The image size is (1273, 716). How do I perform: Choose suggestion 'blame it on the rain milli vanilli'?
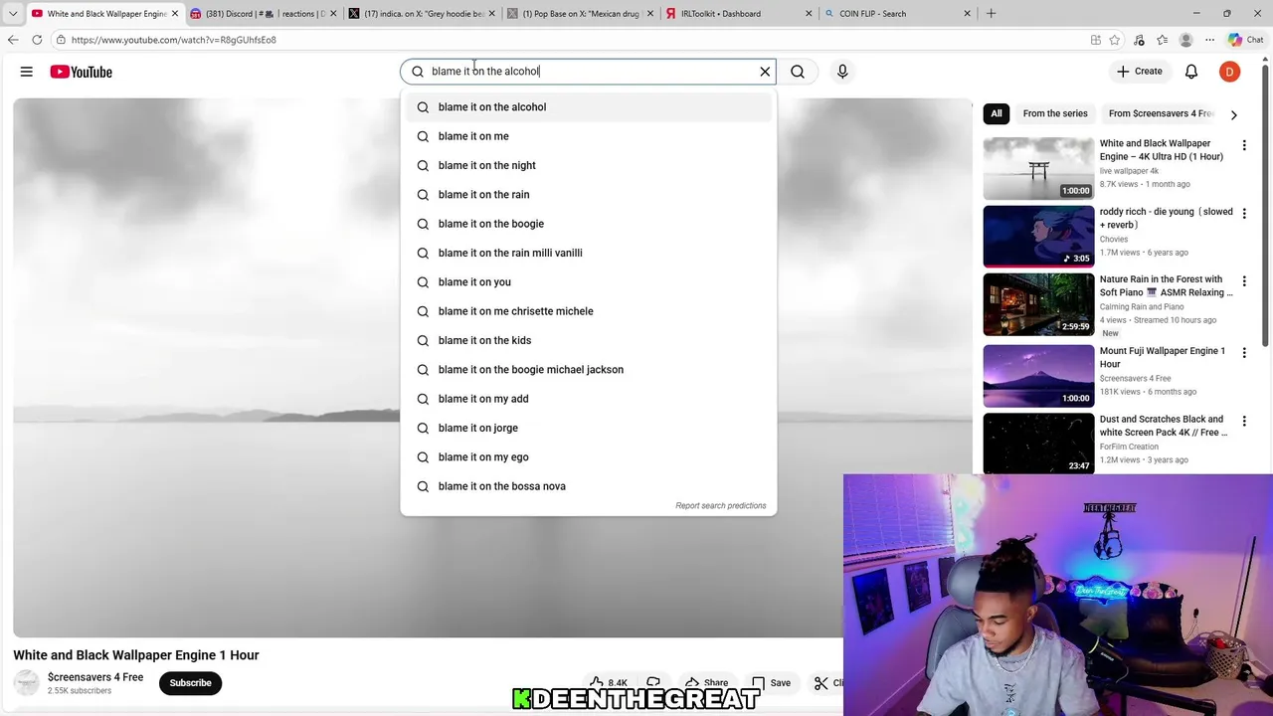588,253
